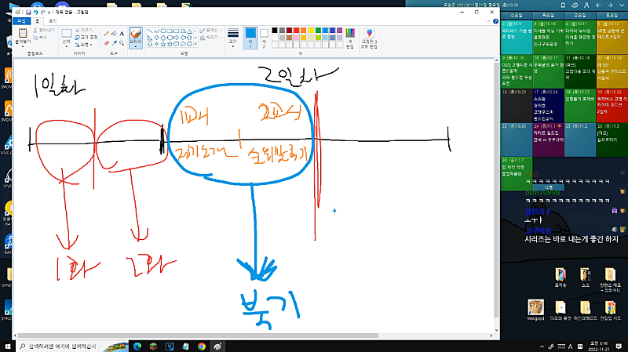628x352 pixels.
Task: Pick the Triangle shape
Action: click(x=189, y=31)
